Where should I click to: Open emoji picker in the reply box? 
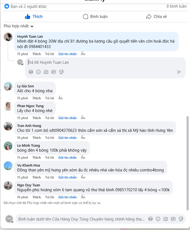pos(38,72)
